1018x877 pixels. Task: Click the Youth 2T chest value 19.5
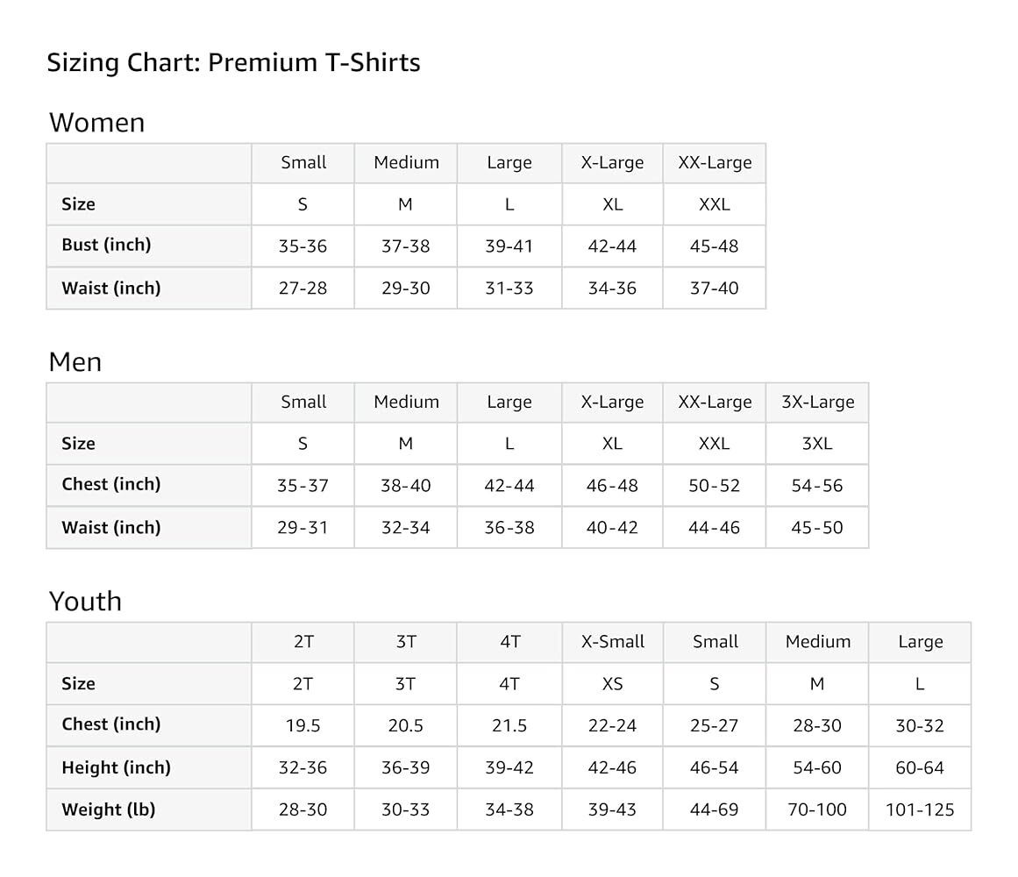pyautogui.click(x=303, y=726)
